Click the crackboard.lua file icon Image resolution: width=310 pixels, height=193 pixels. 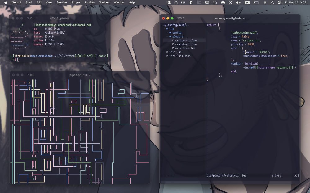coord(173,44)
